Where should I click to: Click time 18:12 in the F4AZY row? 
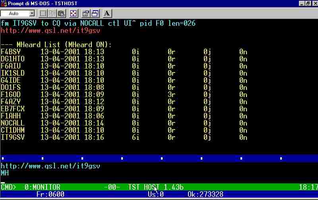coord(94,101)
